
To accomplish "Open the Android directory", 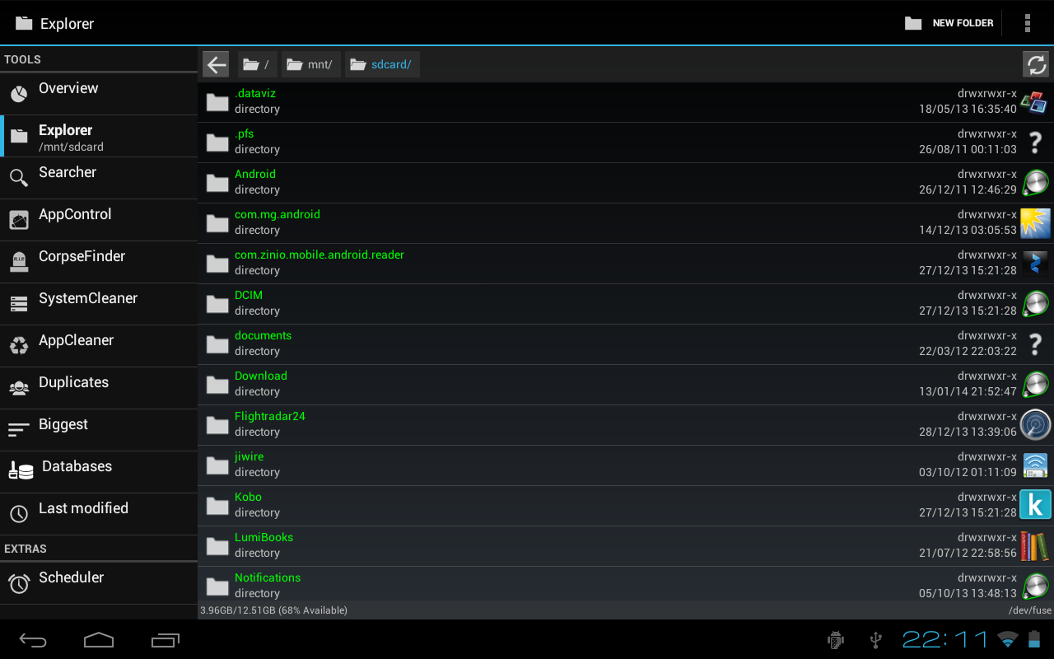I will [x=255, y=182].
